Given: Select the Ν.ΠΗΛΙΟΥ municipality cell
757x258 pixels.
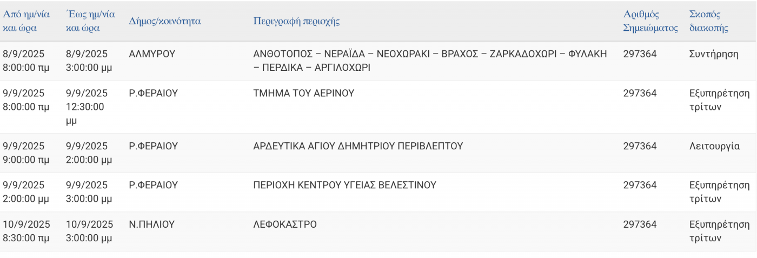Looking at the screenshot, I should (151, 224).
